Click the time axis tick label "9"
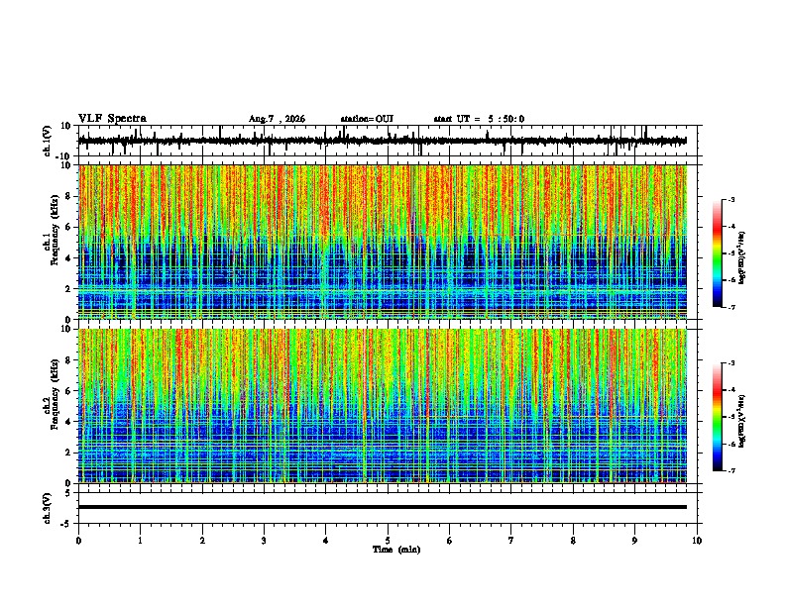The width and height of the screenshot is (785, 606). [x=634, y=541]
